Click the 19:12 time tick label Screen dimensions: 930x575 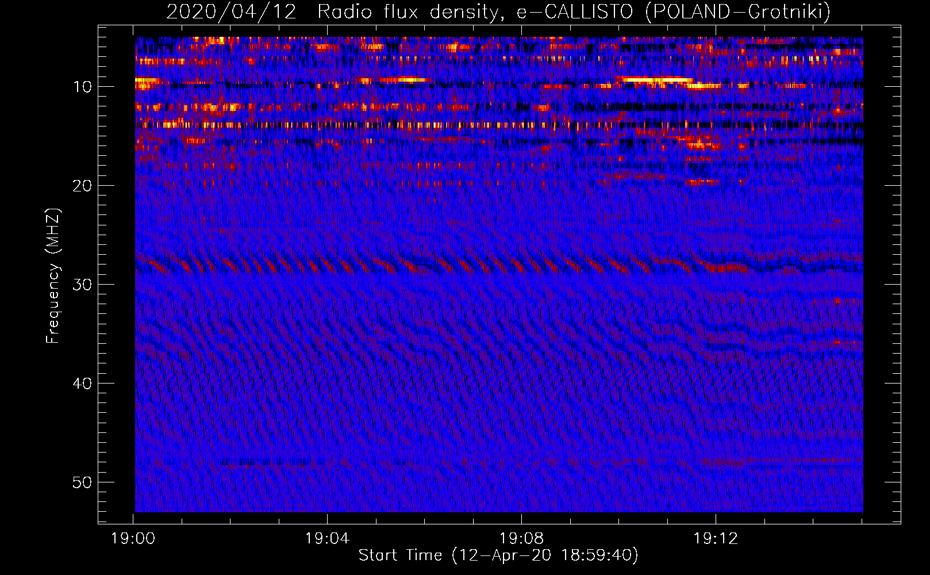pyautogui.click(x=716, y=539)
